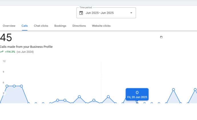This screenshot has width=197, height=120.
Task: Select the Calls tab
Action: pyautogui.click(x=25, y=26)
